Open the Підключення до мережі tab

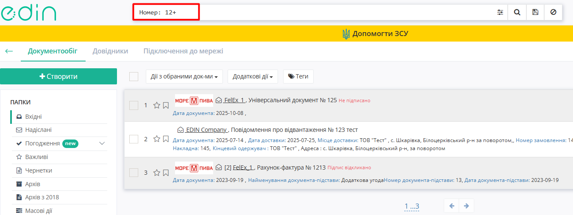pyautogui.click(x=183, y=51)
